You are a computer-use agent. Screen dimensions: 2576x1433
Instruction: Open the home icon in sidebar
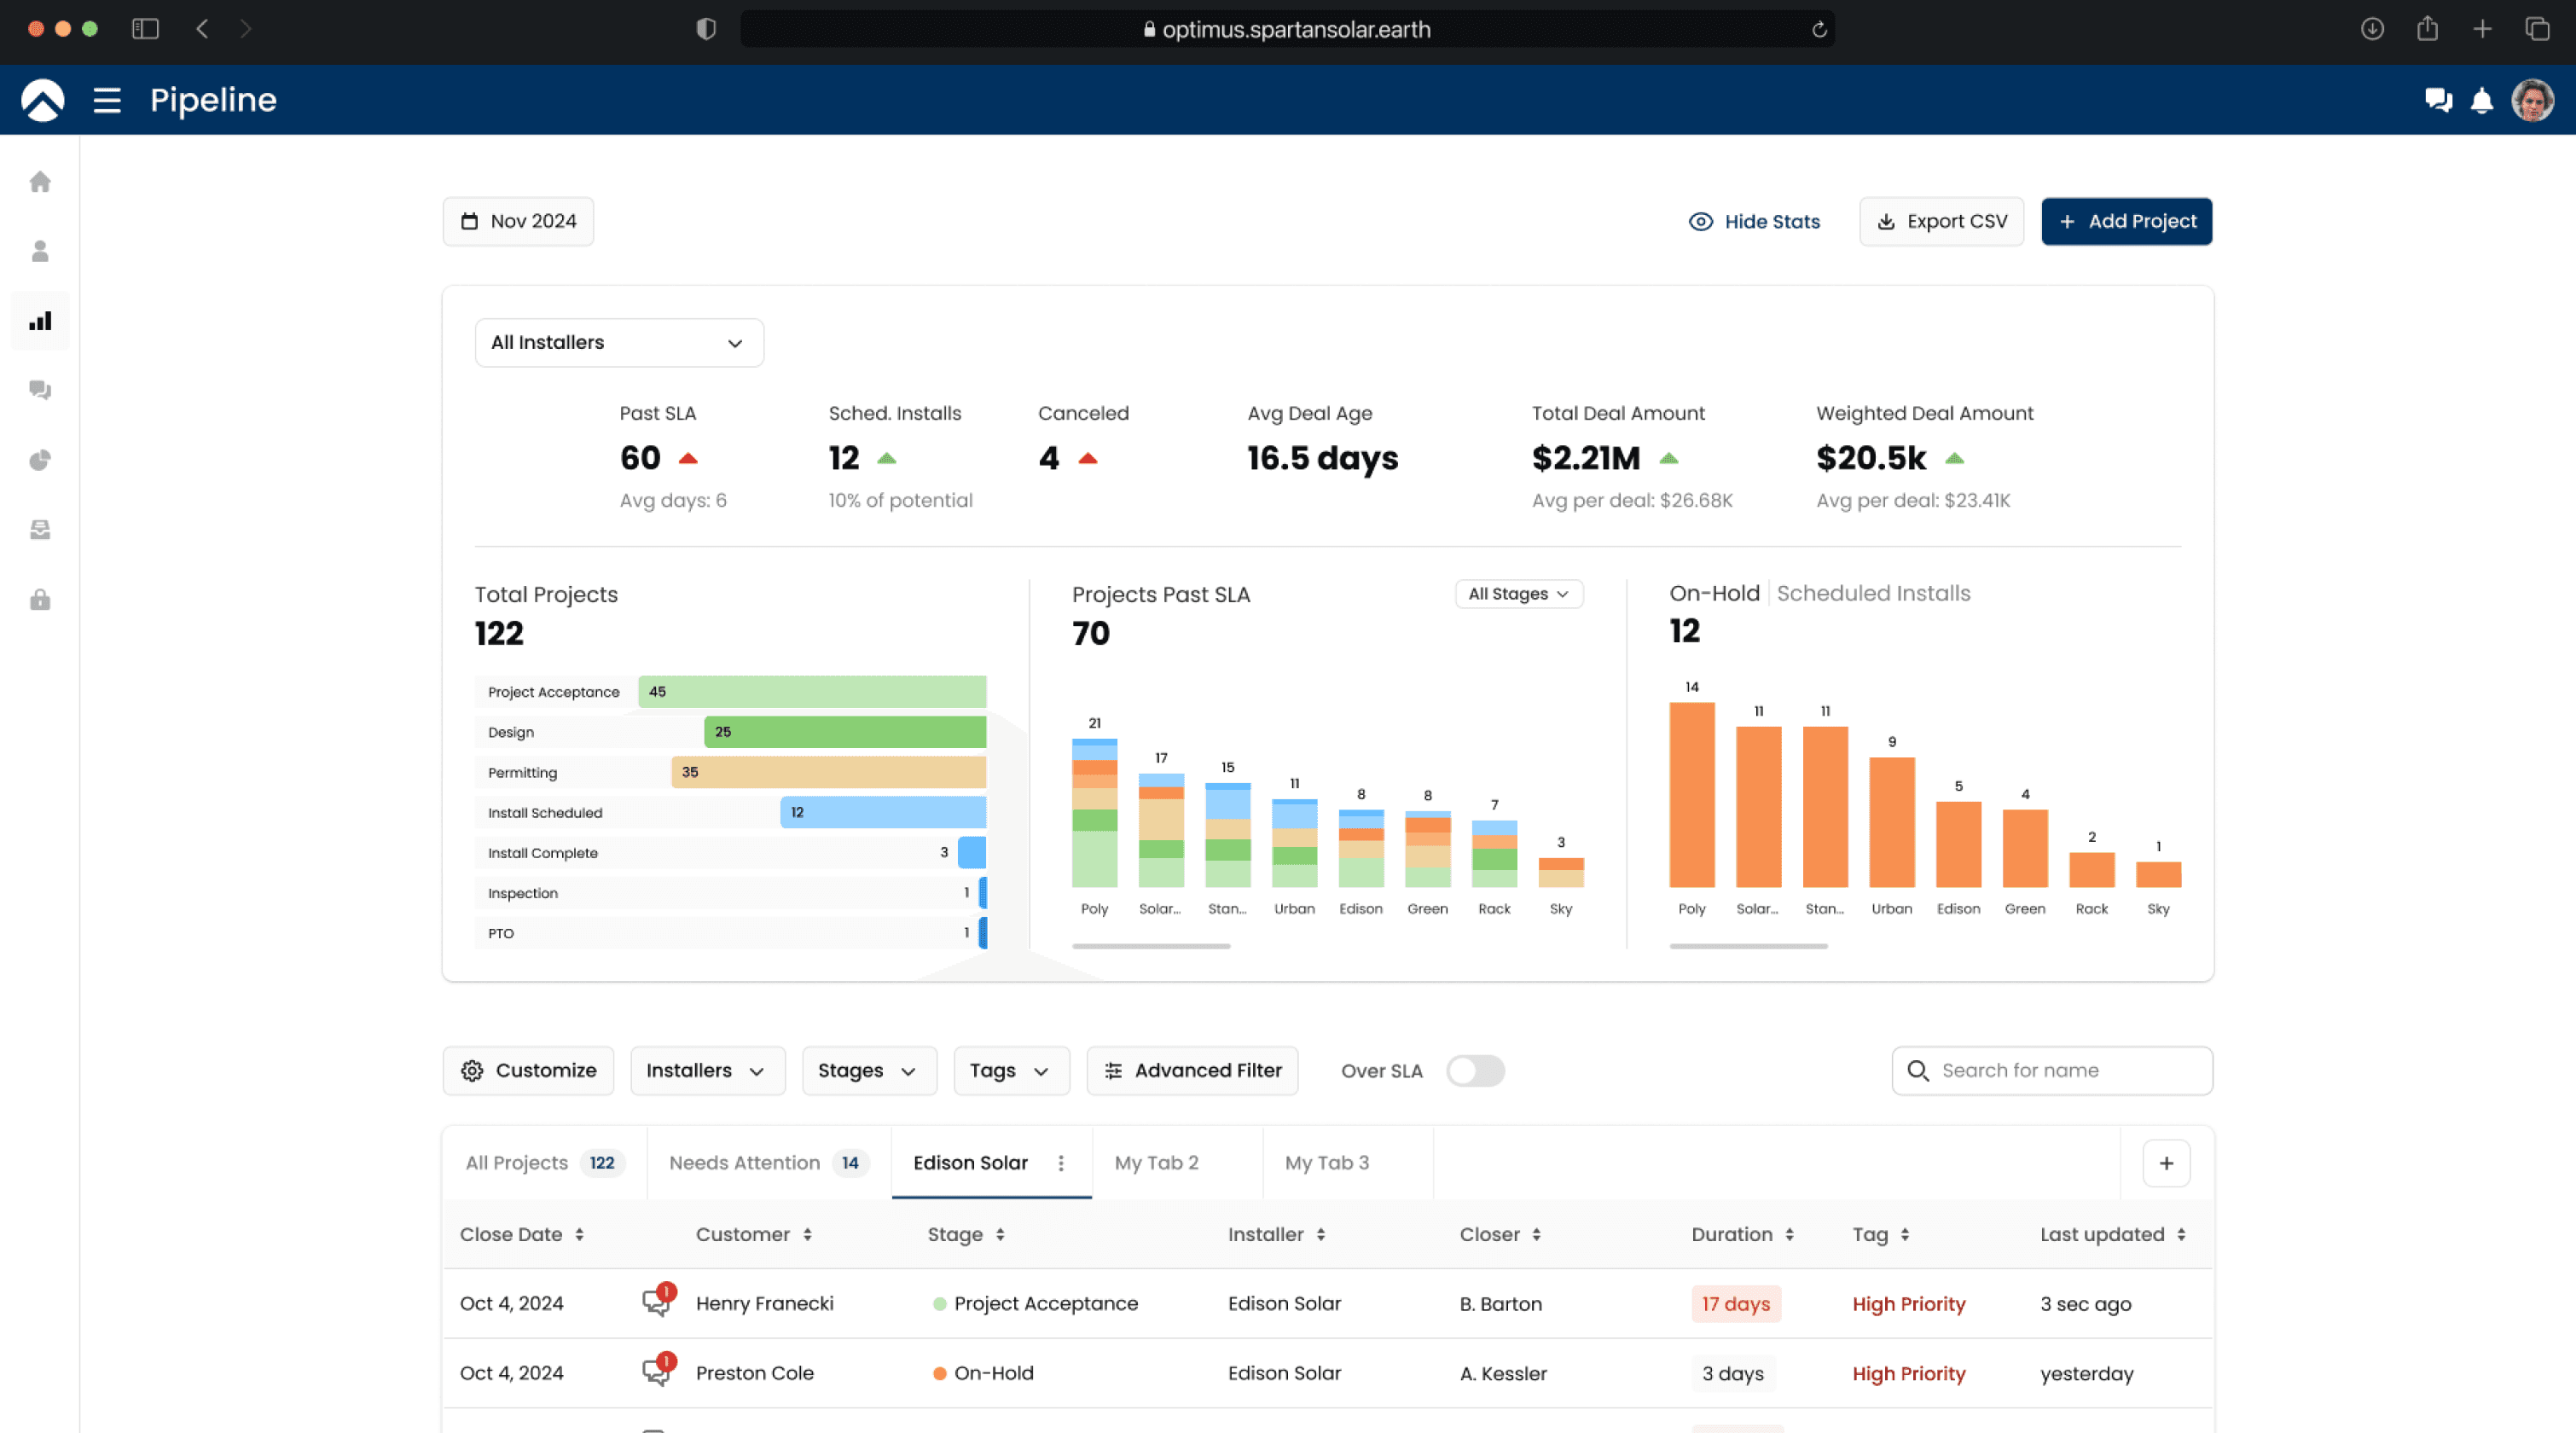[40, 182]
